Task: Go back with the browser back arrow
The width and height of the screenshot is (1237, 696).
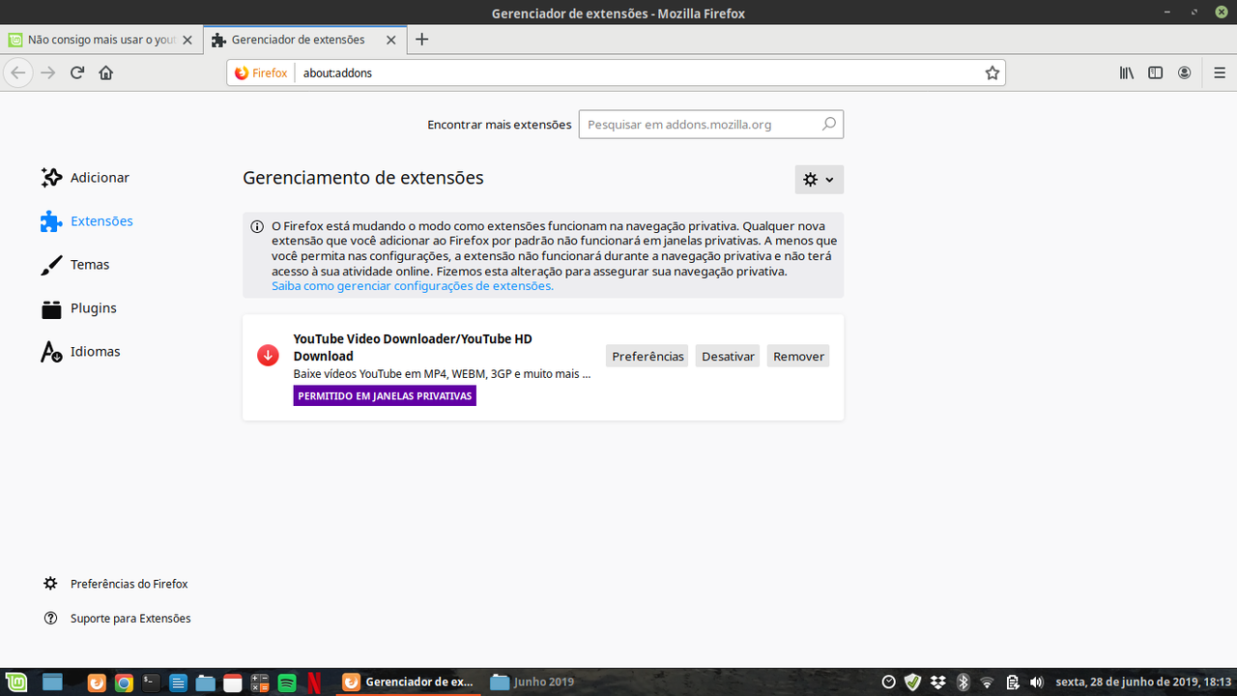Action: [18, 72]
